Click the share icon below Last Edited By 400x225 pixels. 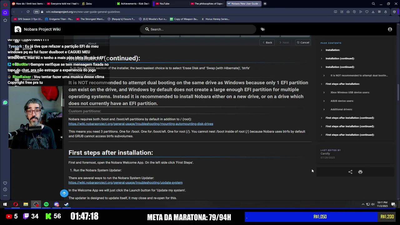point(350,172)
